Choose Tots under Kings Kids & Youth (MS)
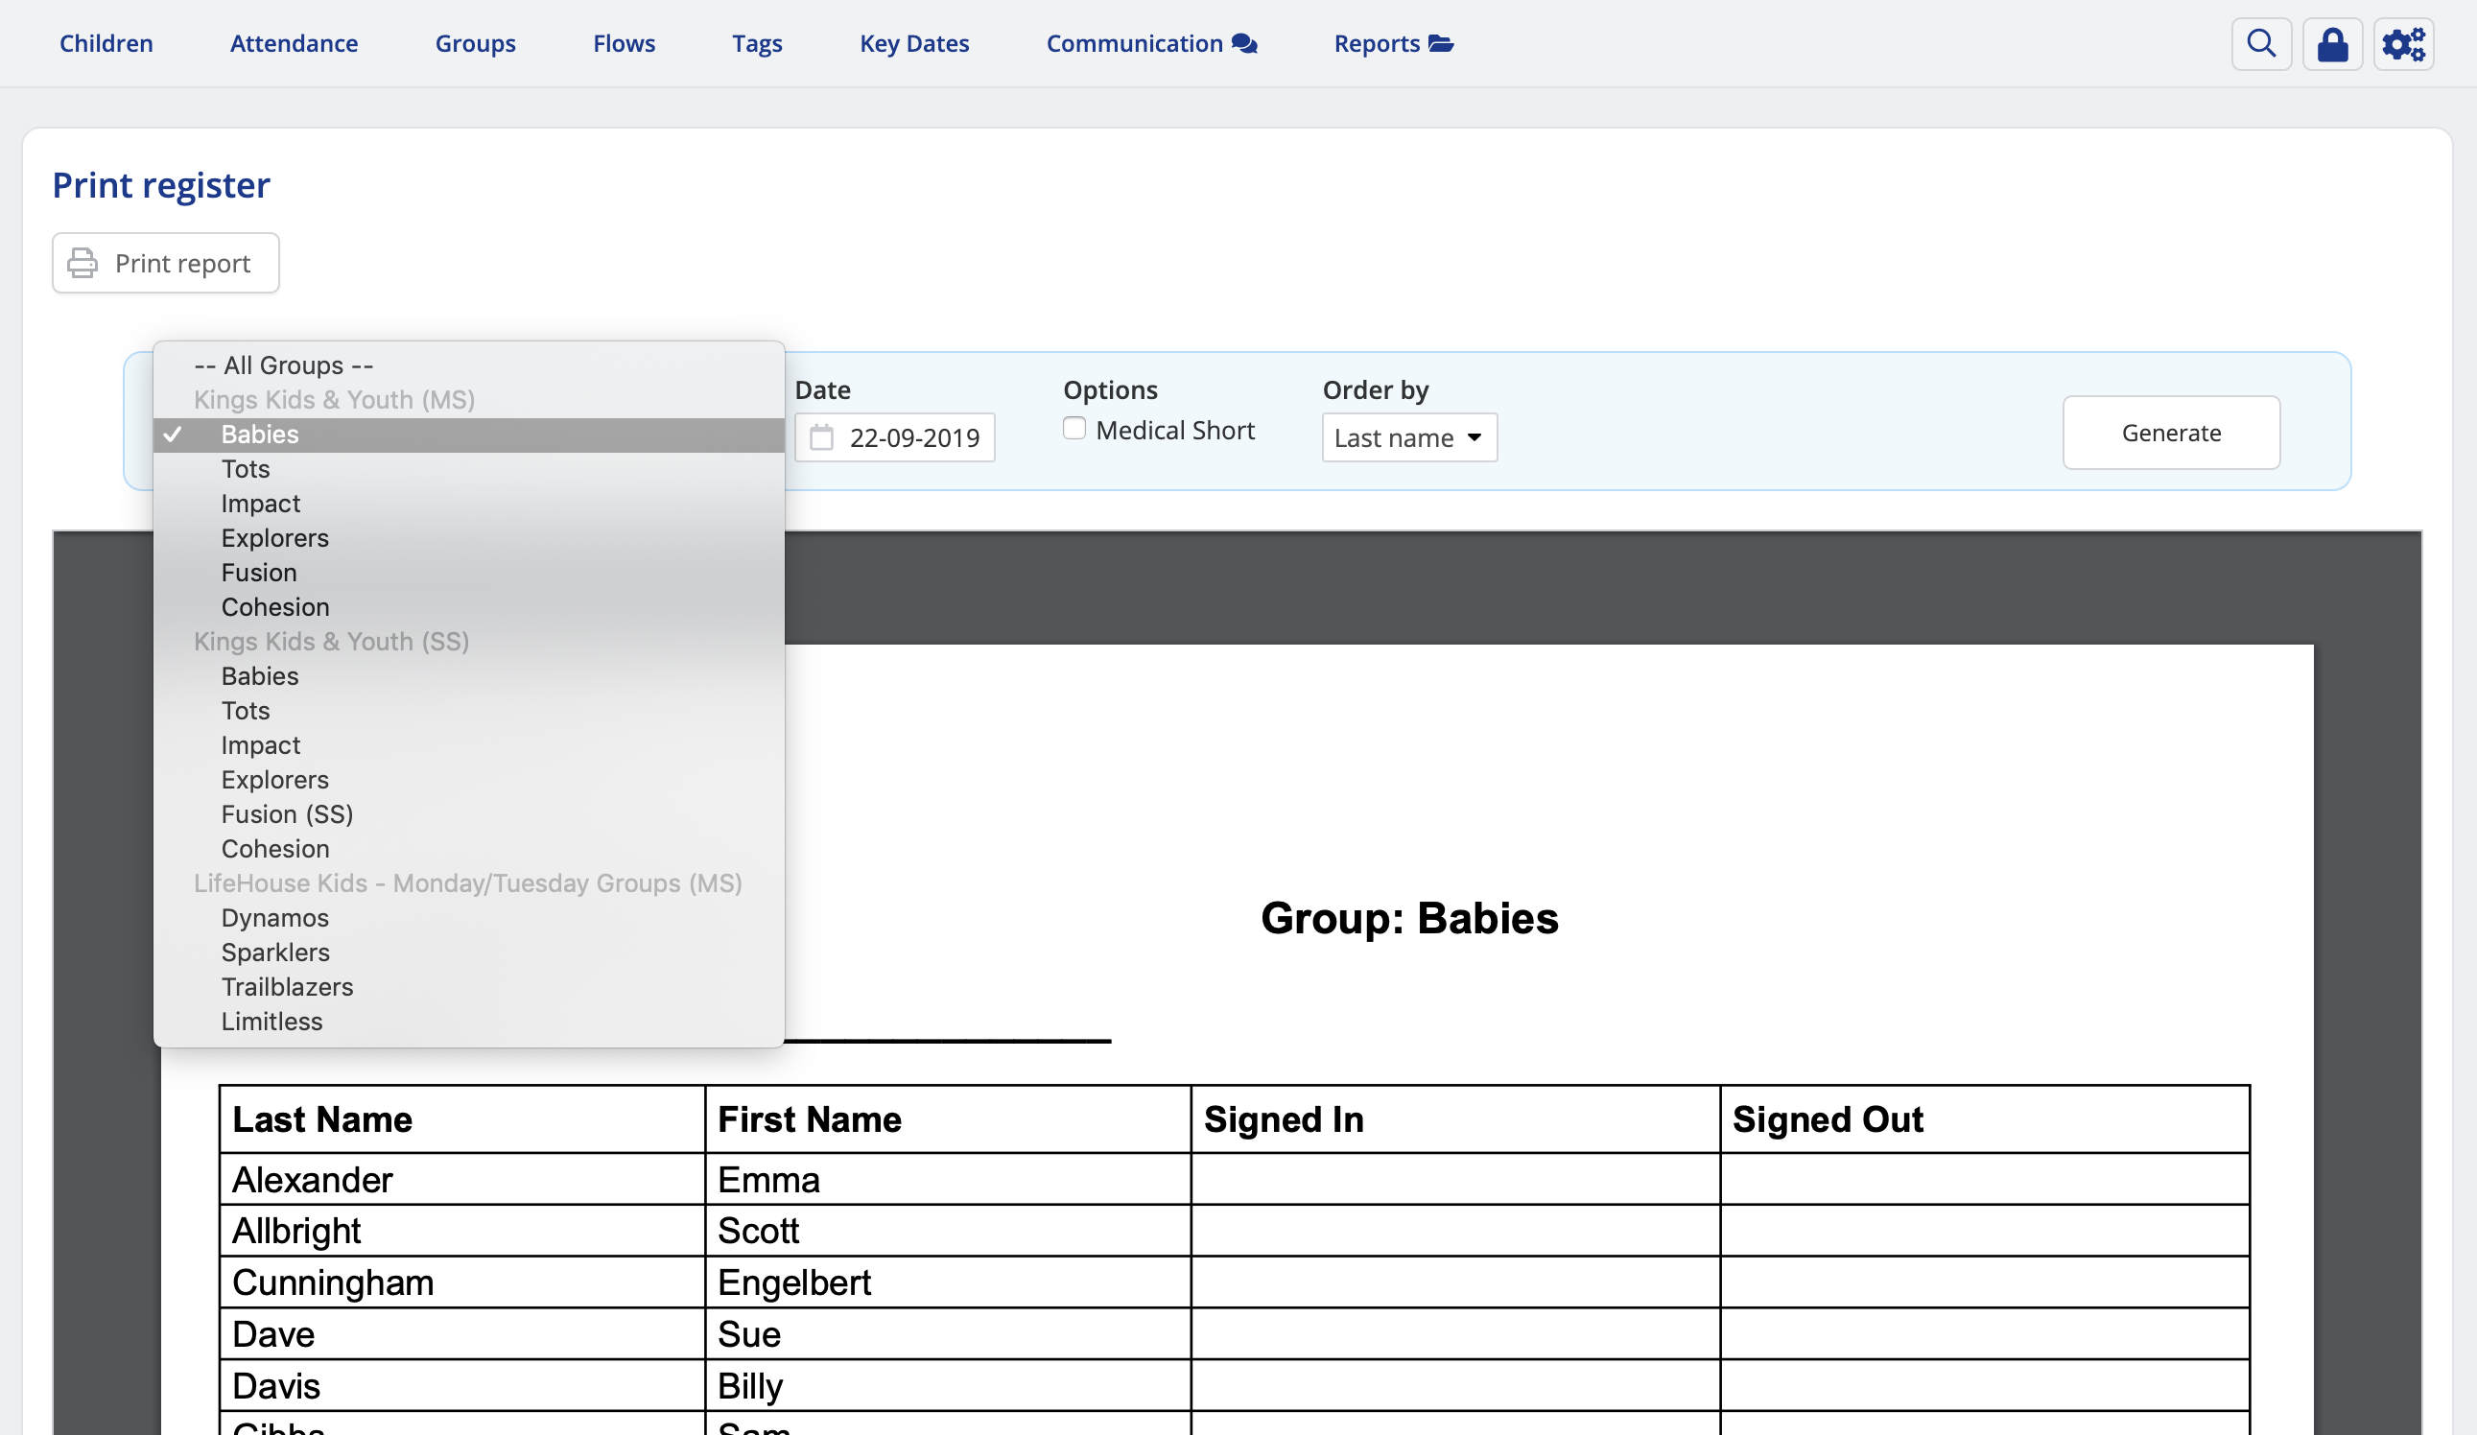Image resolution: width=2477 pixels, height=1435 pixels. 468,469
